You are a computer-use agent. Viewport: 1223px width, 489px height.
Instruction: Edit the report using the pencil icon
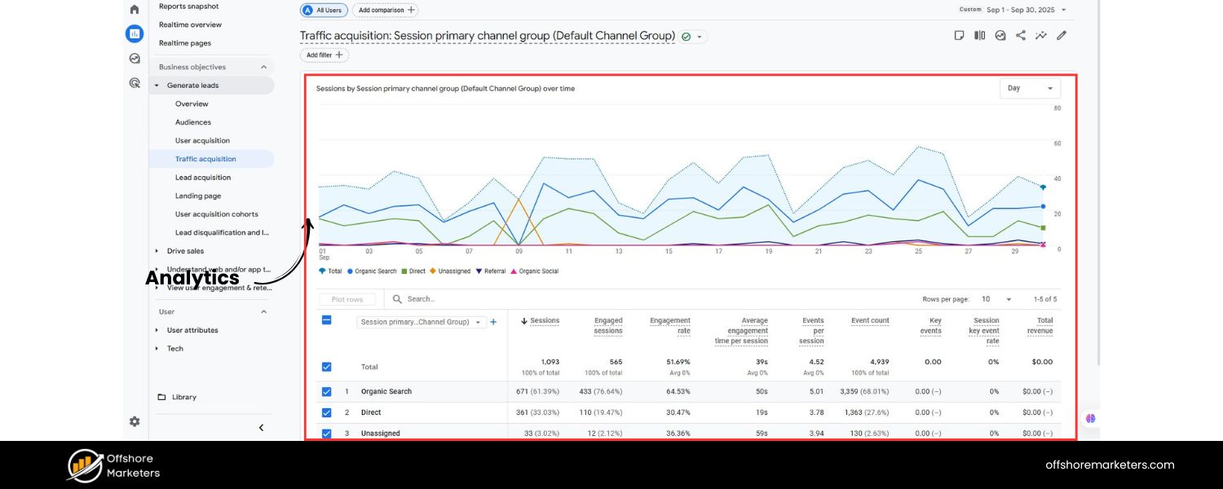coord(1061,35)
